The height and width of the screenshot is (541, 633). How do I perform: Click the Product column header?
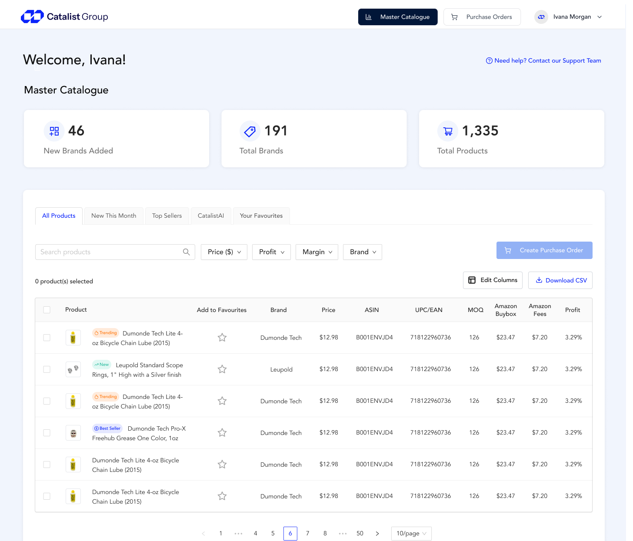[x=76, y=309]
